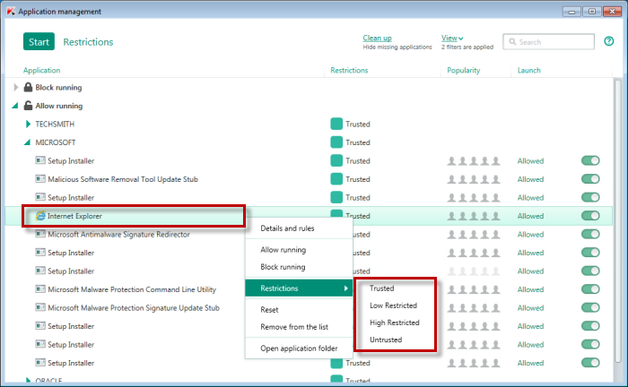The width and height of the screenshot is (628, 387).
Task: Toggle launch switch for Internet Explorer
Action: [x=590, y=216]
